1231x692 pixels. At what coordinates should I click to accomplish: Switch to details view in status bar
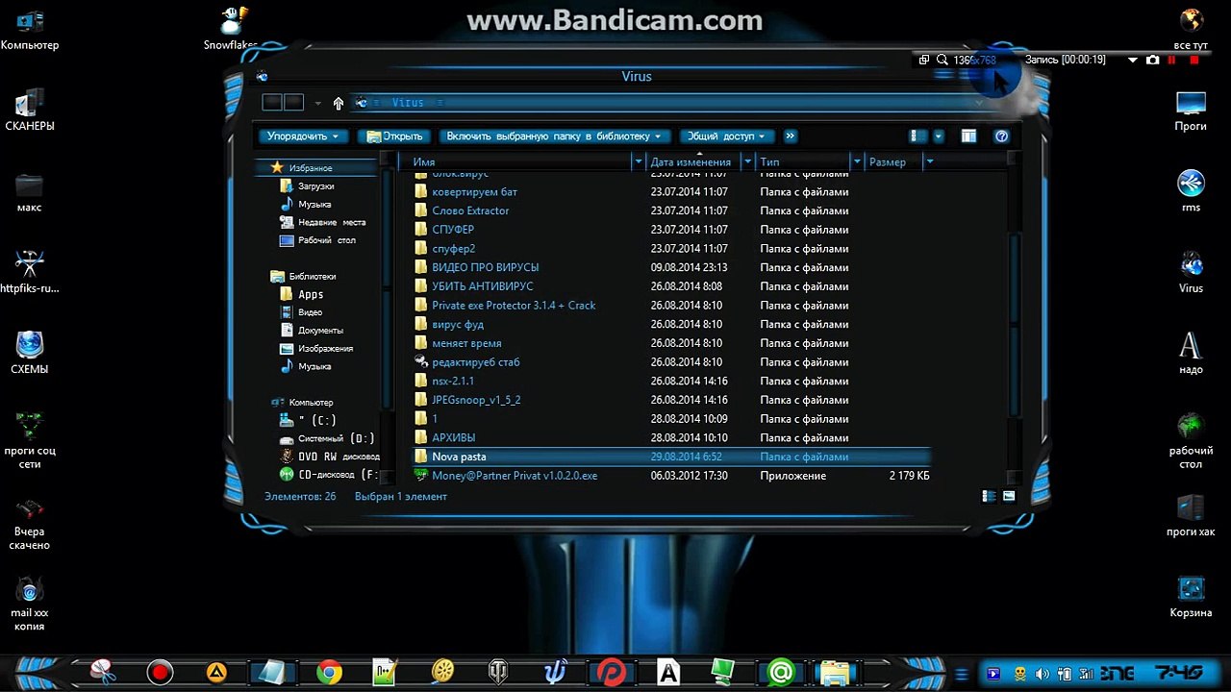(989, 496)
